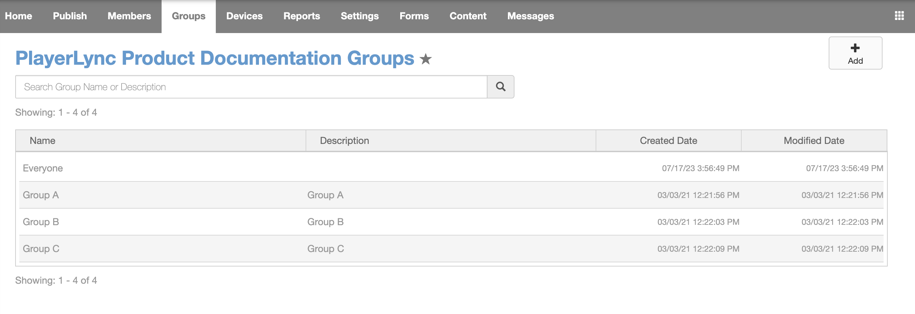
Task: Sort by the Created Date column header
Action: coord(668,140)
